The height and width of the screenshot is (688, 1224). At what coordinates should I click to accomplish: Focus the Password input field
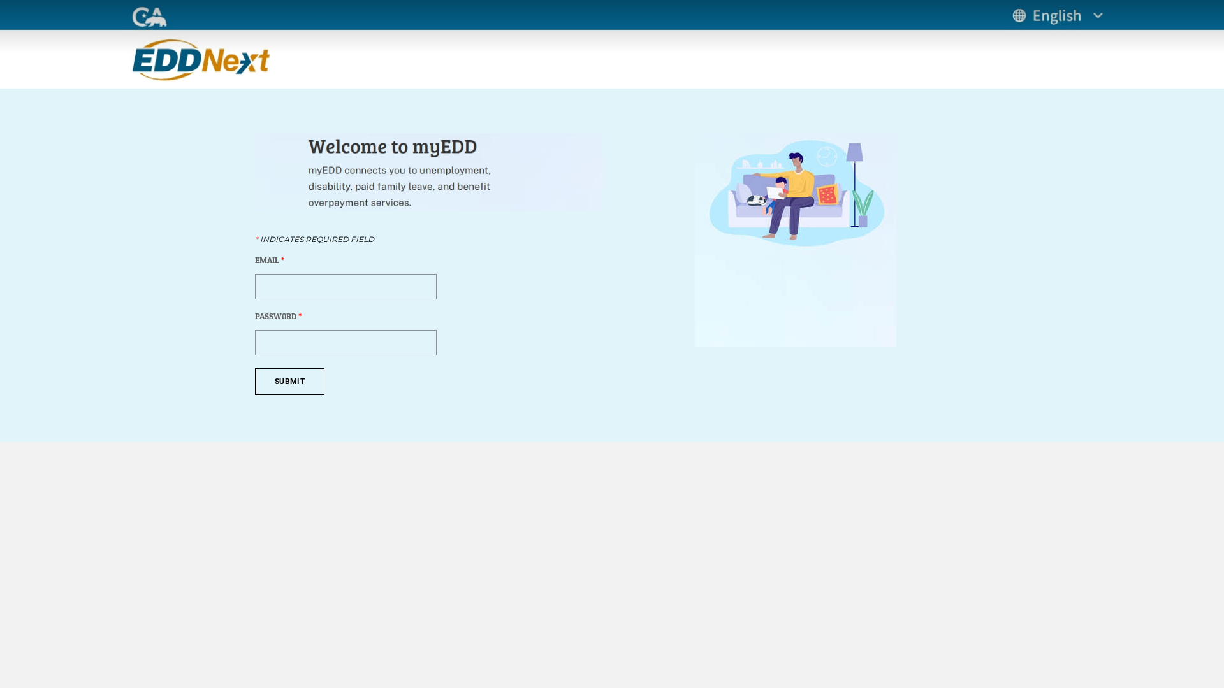click(346, 343)
